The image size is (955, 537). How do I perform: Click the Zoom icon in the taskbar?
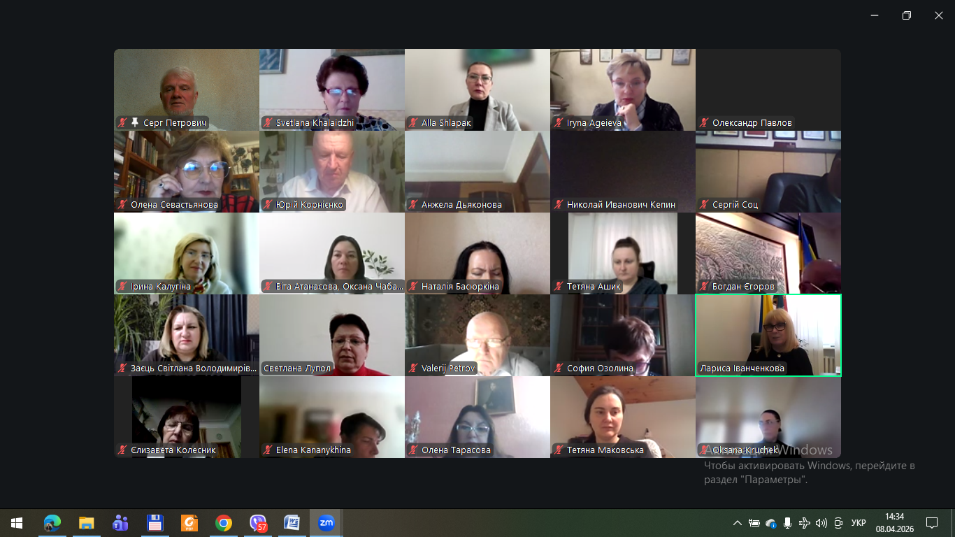point(326,523)
